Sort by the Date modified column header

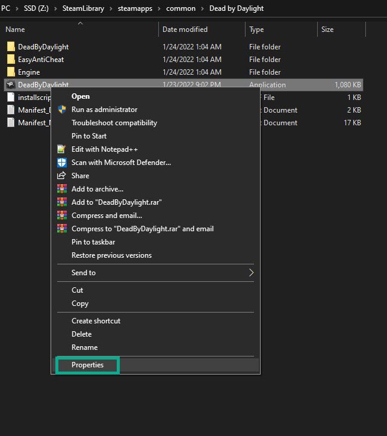pos(185,29)
